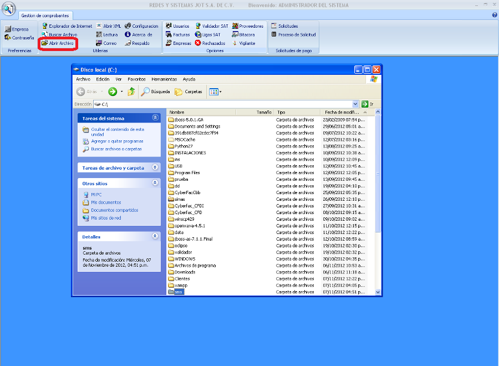Viewport: 499px width, 366px height.
Task: Click the Rechazados red X icon
Action: 198,43
